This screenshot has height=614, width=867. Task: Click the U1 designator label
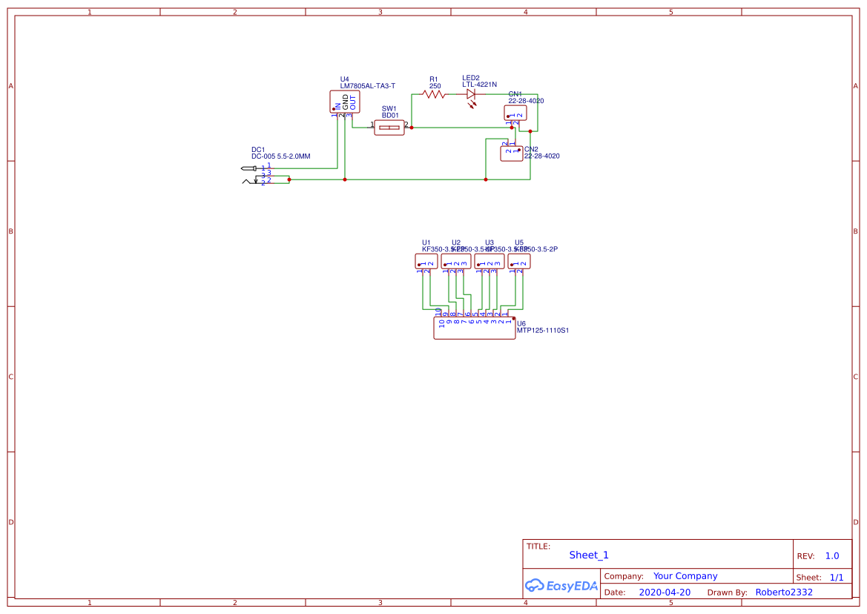[426, 242]
